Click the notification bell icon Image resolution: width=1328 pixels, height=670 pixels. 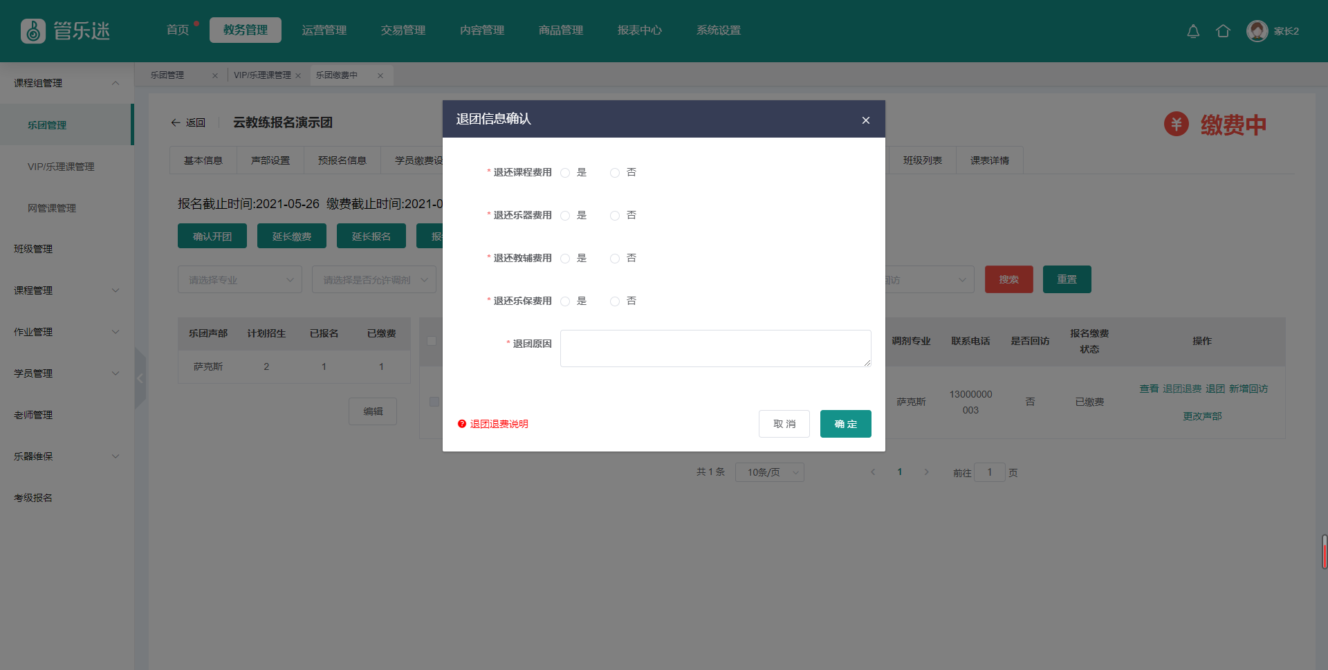point(1193,31)
